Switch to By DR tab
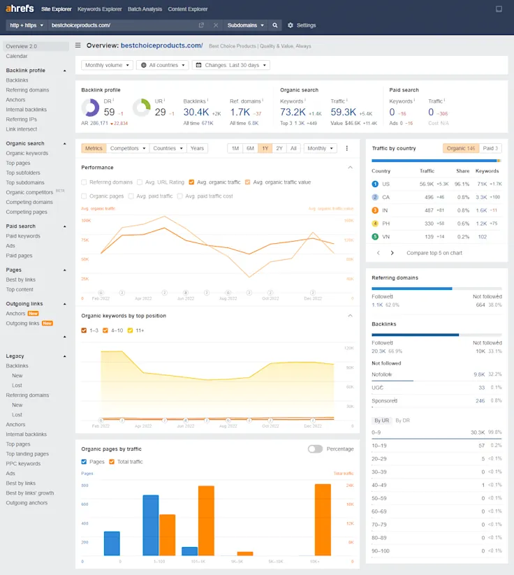This screenshot has width=514, height=575. point(402,421)
